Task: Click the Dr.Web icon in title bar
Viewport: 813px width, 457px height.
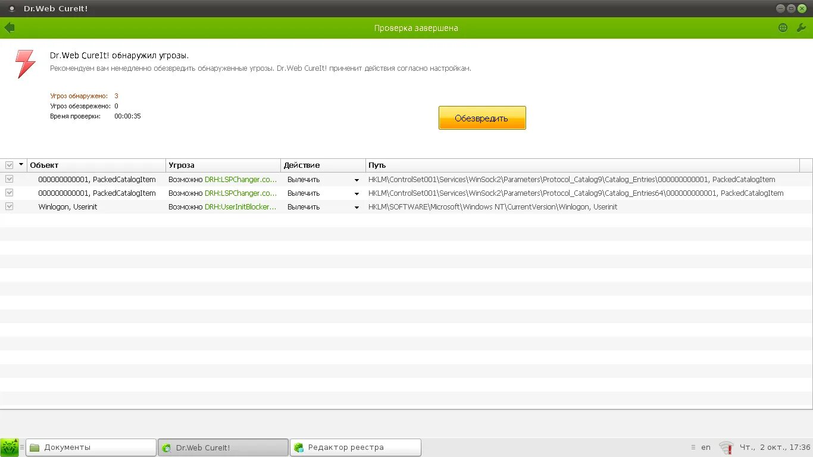Action: coord(11,9)
